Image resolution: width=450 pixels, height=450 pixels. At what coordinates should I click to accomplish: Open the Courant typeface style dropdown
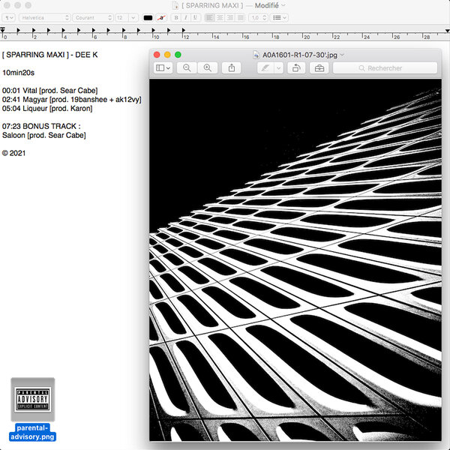[x=91, y=17]
